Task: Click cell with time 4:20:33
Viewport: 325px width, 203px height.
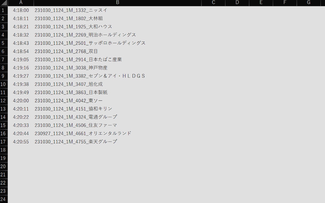Action: pos(21,125)
